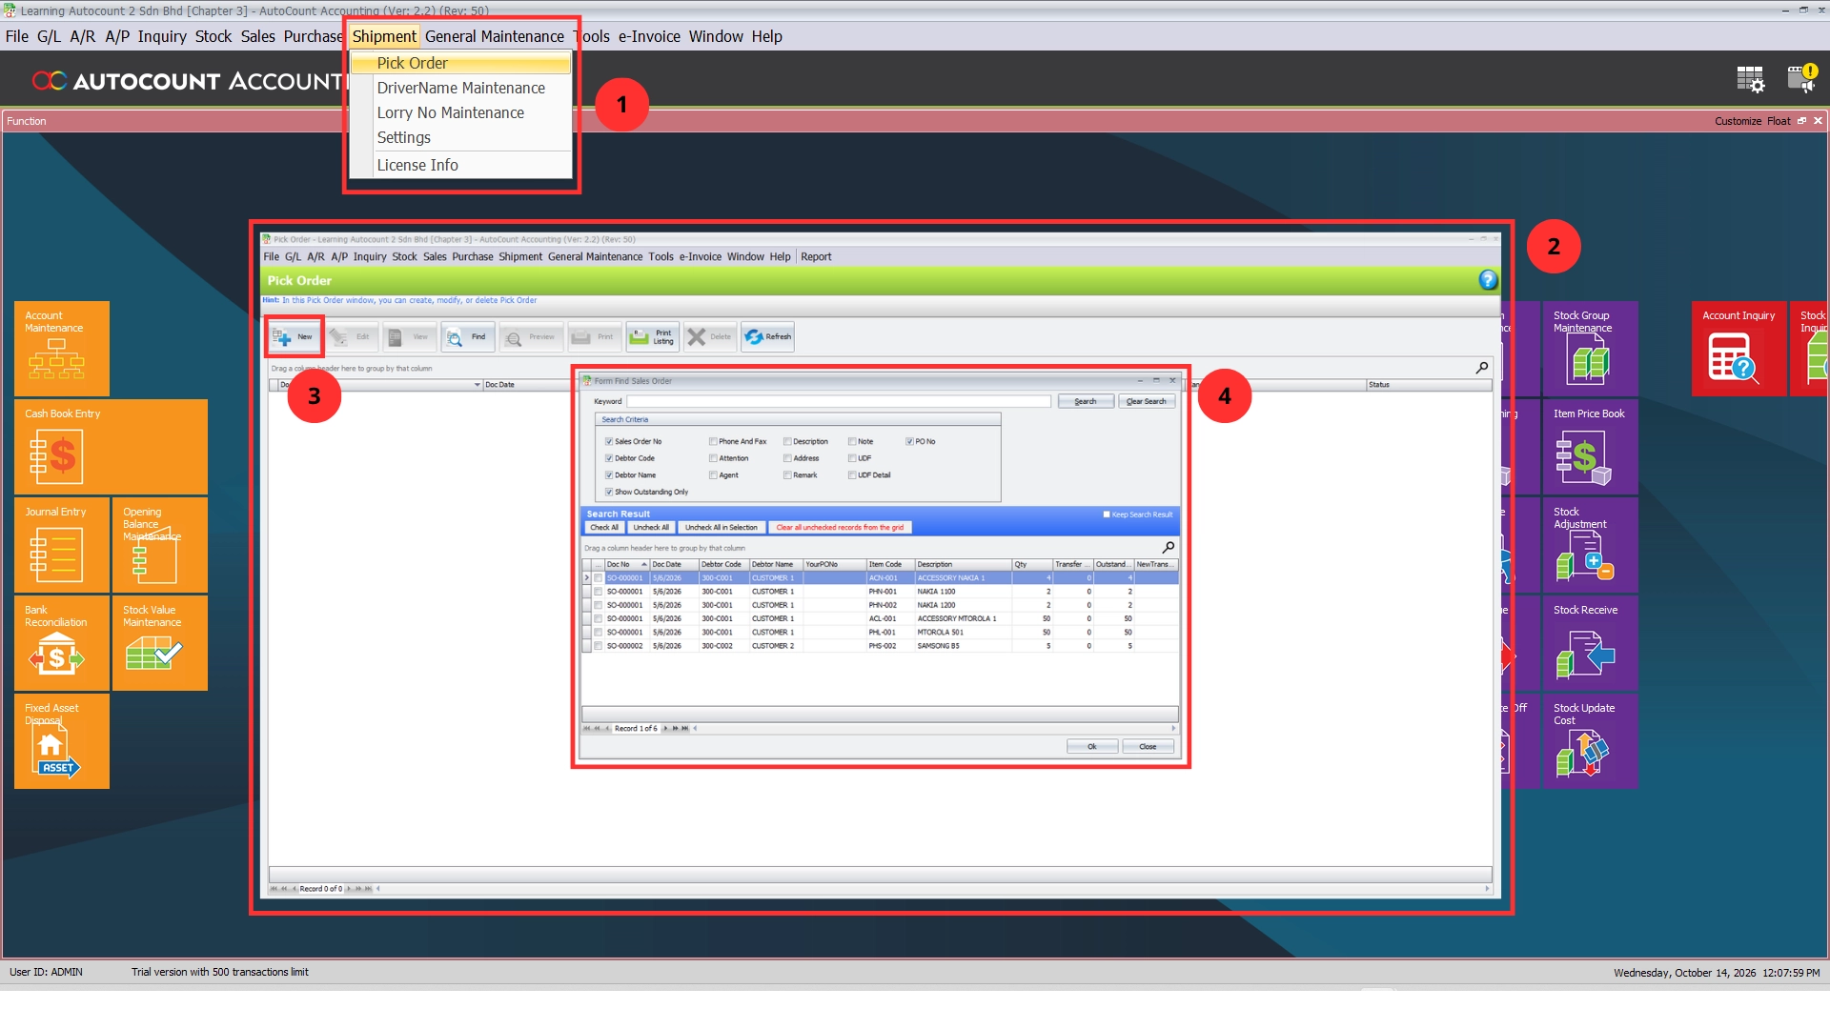The image size is (1830, 1029).
Task: Open the Bank Reconciliation tile
Action: [x=62, y=643]
